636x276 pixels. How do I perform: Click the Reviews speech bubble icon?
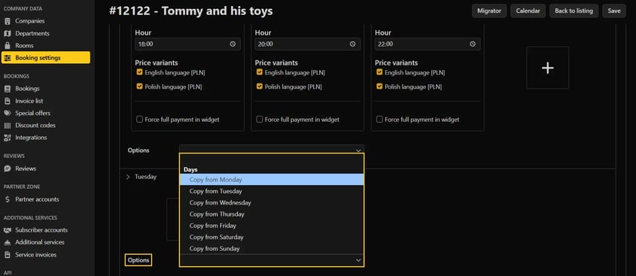point(8,168)
